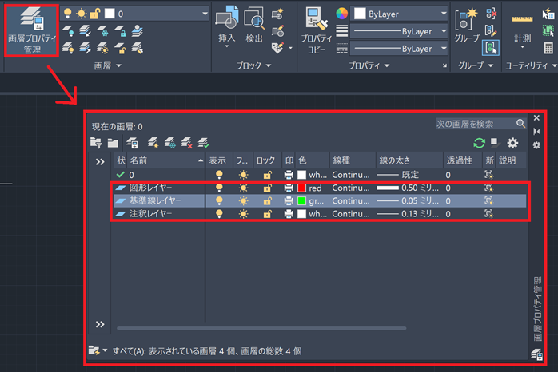Click the search magnifier in layer search box
Viewport: 558px width, 372px height.
[520, 123]
